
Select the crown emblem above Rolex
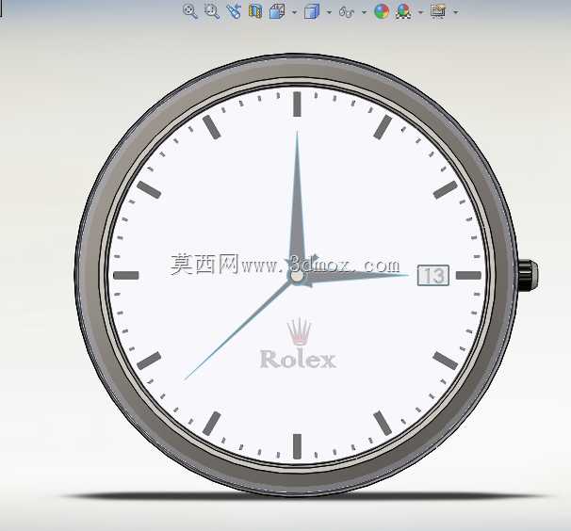(299, 331)
